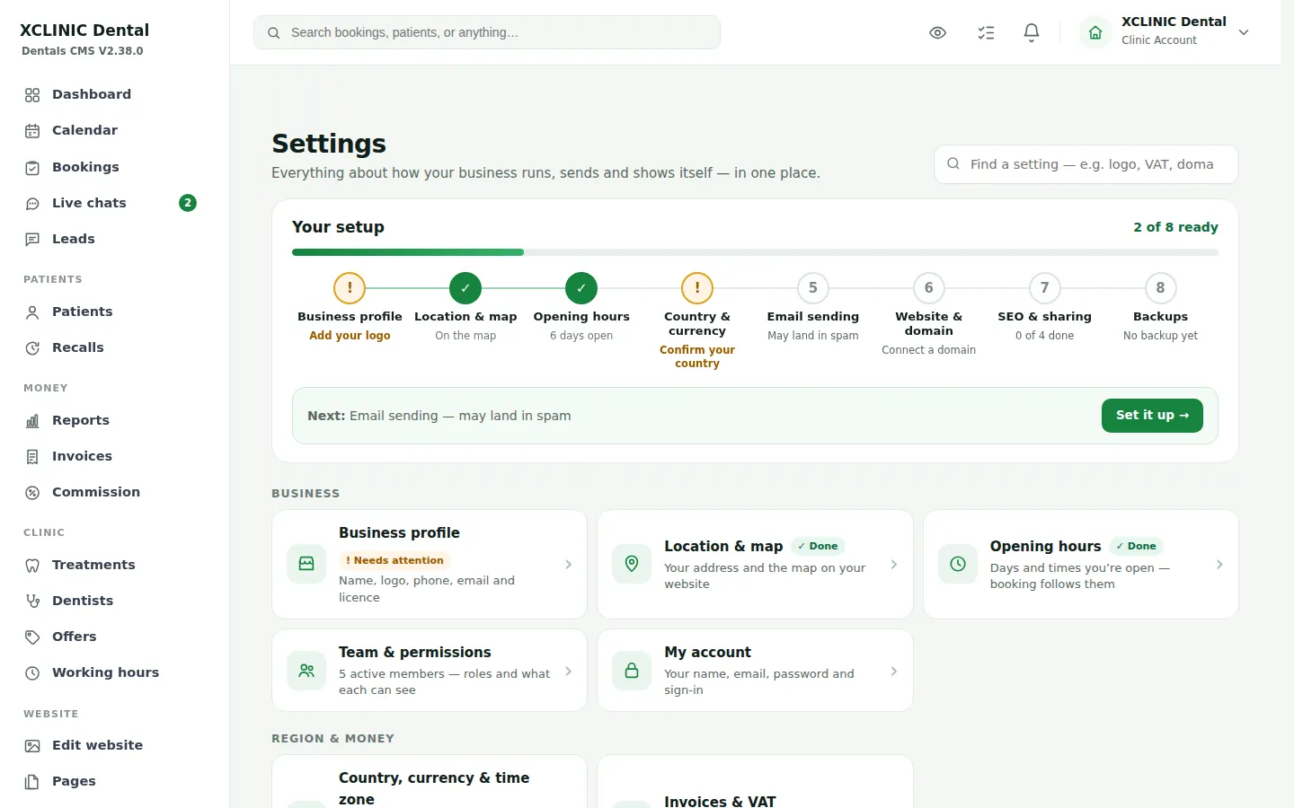Click the Calendar icon in sidebar
Screen dimensions: 1294x808
pos(32,131)
